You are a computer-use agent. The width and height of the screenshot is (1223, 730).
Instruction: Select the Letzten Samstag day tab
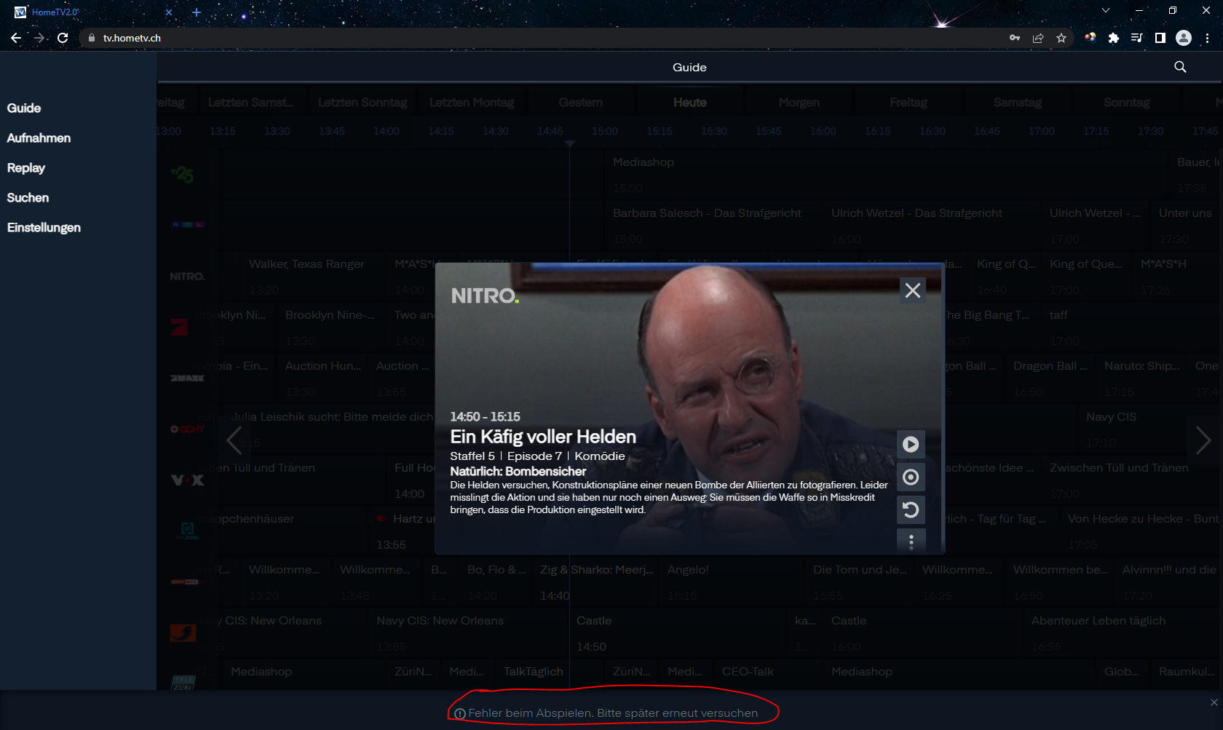pyautogui.click(x=251, y=103)
